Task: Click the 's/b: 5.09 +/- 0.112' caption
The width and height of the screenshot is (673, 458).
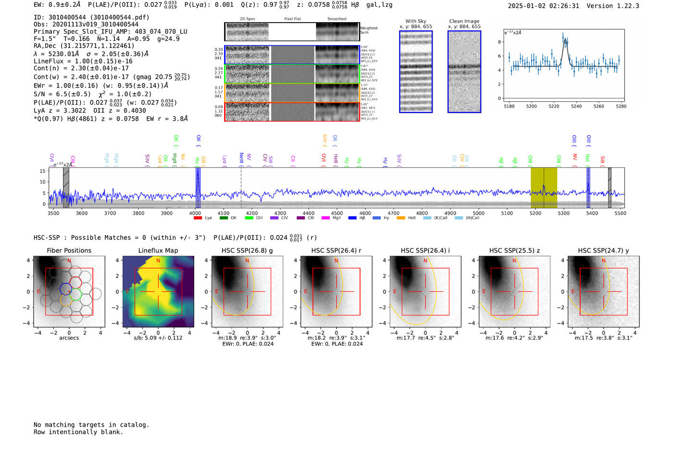Action: click(x=158, y=338)
